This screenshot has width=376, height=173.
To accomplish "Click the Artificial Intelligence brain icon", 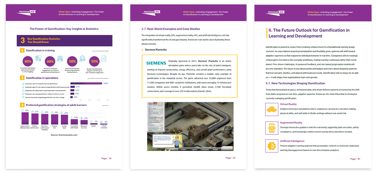I will click(x=272, y=146).
